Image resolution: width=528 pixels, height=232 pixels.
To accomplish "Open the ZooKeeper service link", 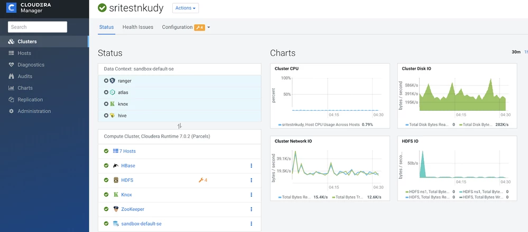I will tap(133, 209).
